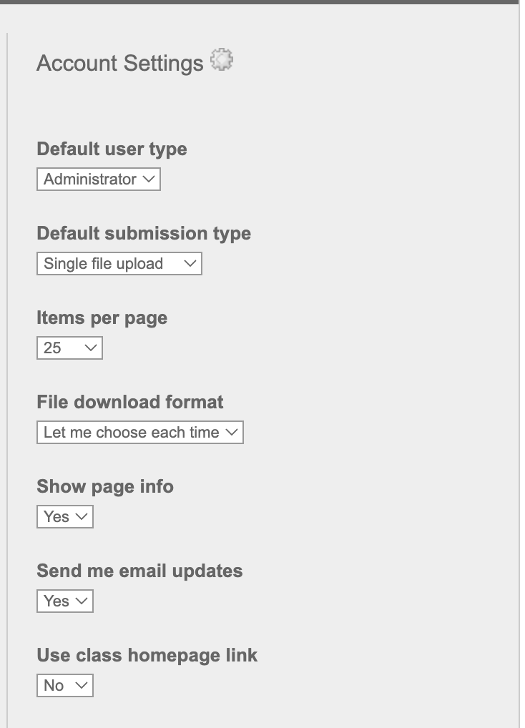The height and width of the screenshot is (728, 525).
Task: Click the File download format label
Action: pos(129,403)
